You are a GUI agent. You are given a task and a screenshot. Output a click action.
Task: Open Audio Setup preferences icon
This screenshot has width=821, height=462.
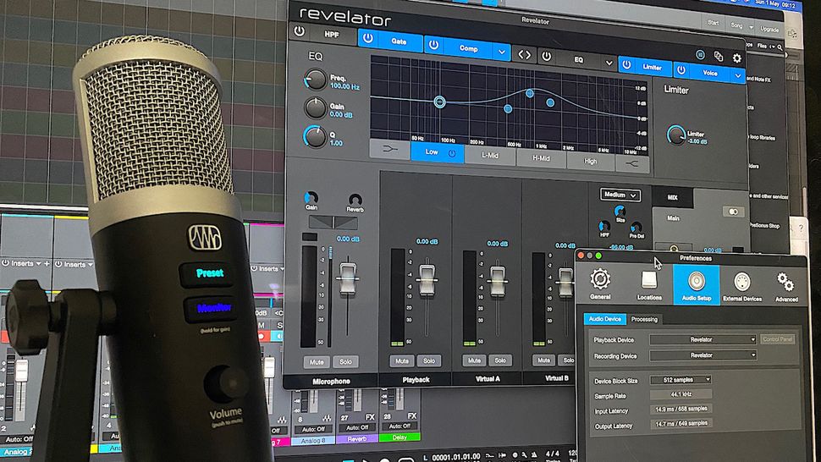696,286
